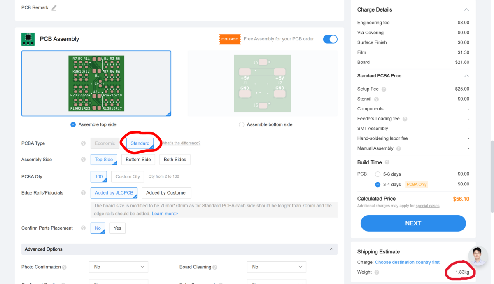The width and height of the screenshot is (494, 284).
Task: Open help icon beside Stencil
Action: click(376, 99)
